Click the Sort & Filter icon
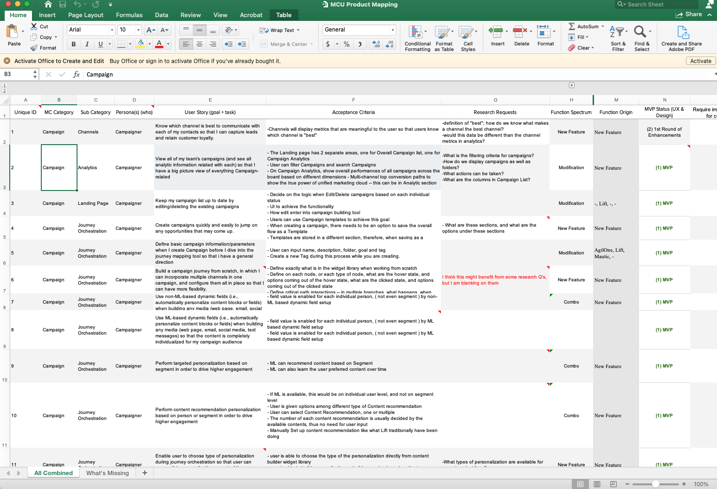 (616, 32)
